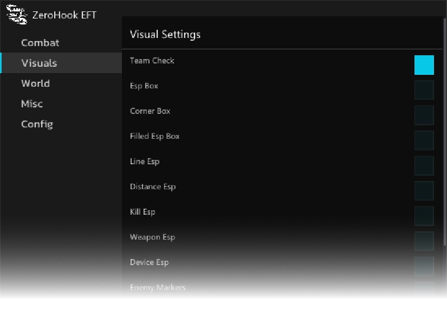Click the Filled Esp Box label
The image size is (447, 309).
pos(154,137)
